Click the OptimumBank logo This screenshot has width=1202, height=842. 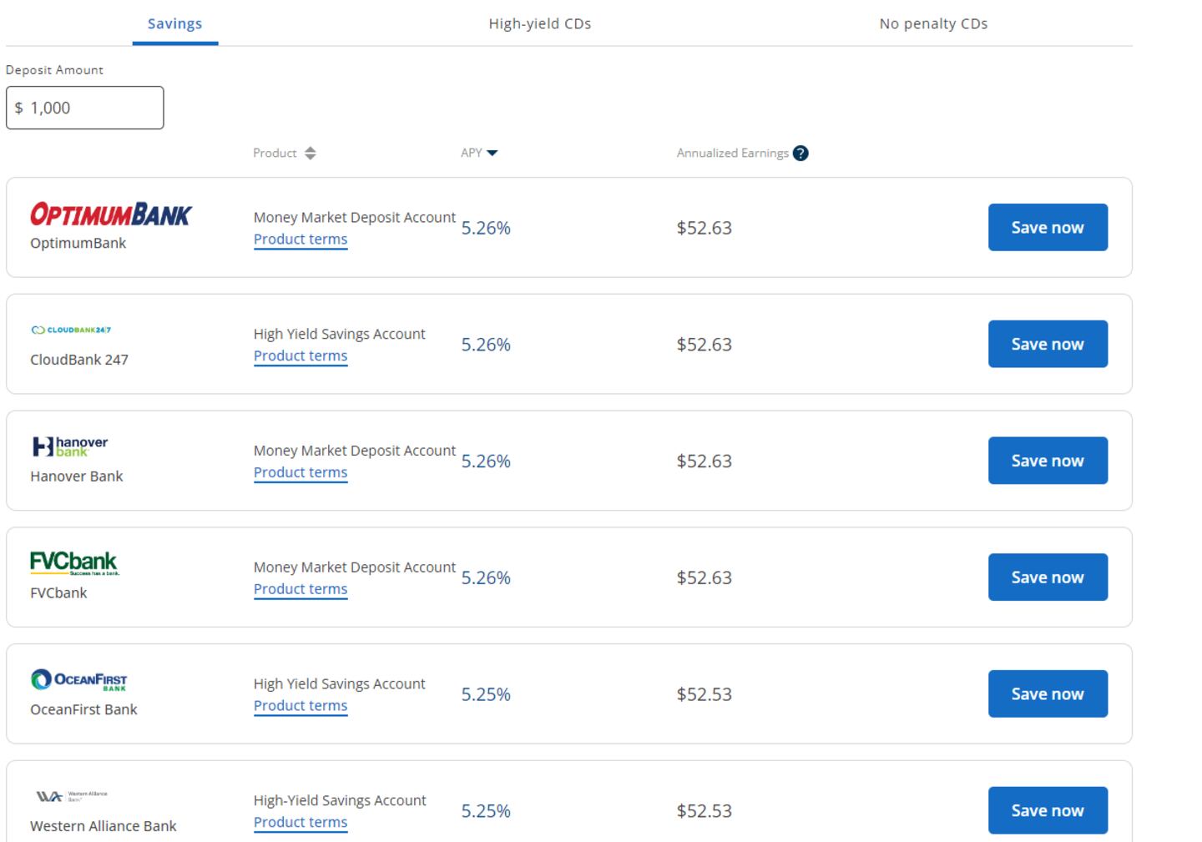click(x=111, y=214)
